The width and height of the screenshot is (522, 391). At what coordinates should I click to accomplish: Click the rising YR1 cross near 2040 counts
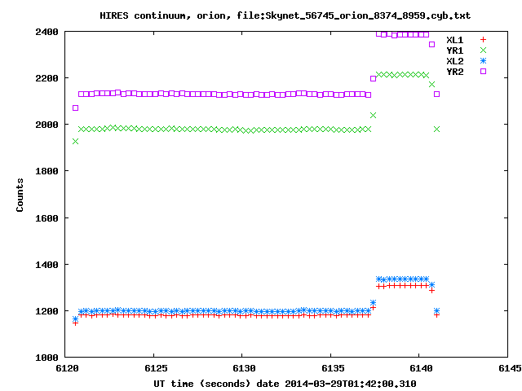tap(374, 116)
